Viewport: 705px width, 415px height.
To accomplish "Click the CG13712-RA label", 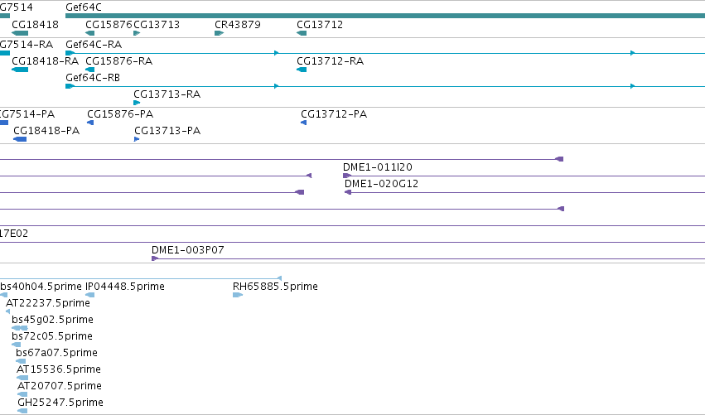I will pyautogui.click(x=330, y=60).
